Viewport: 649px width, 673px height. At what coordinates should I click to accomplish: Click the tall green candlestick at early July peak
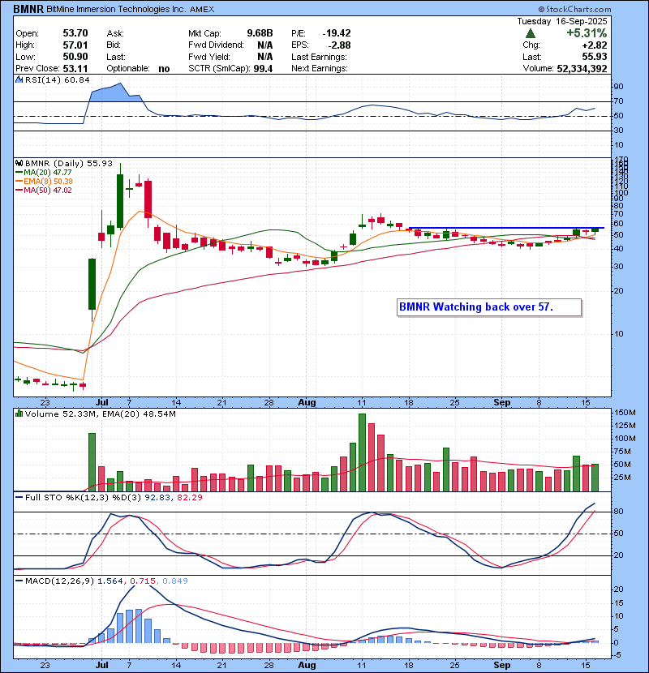coord(120,201)
